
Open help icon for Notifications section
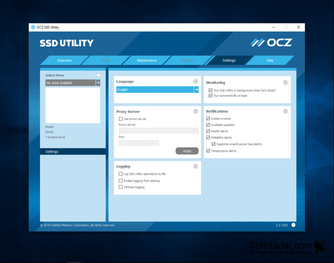[285, 111]
